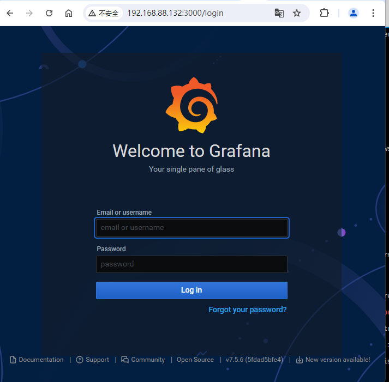Open the Chrome three-dot menu
Image resolution: width=389 pixels, height=382 pixels.
pyautogui.click(x=373, y=13)
